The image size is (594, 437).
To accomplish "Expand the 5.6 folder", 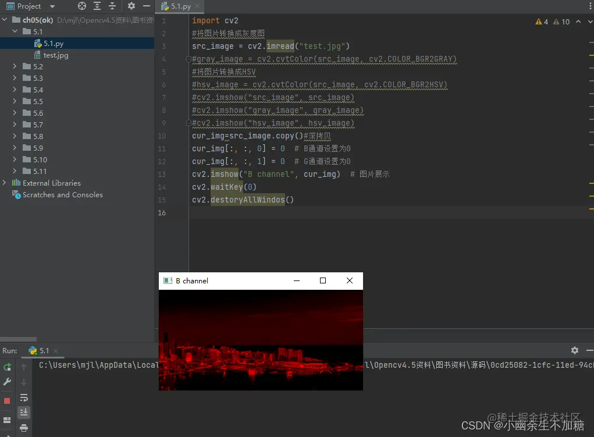I will pos(15,113).
